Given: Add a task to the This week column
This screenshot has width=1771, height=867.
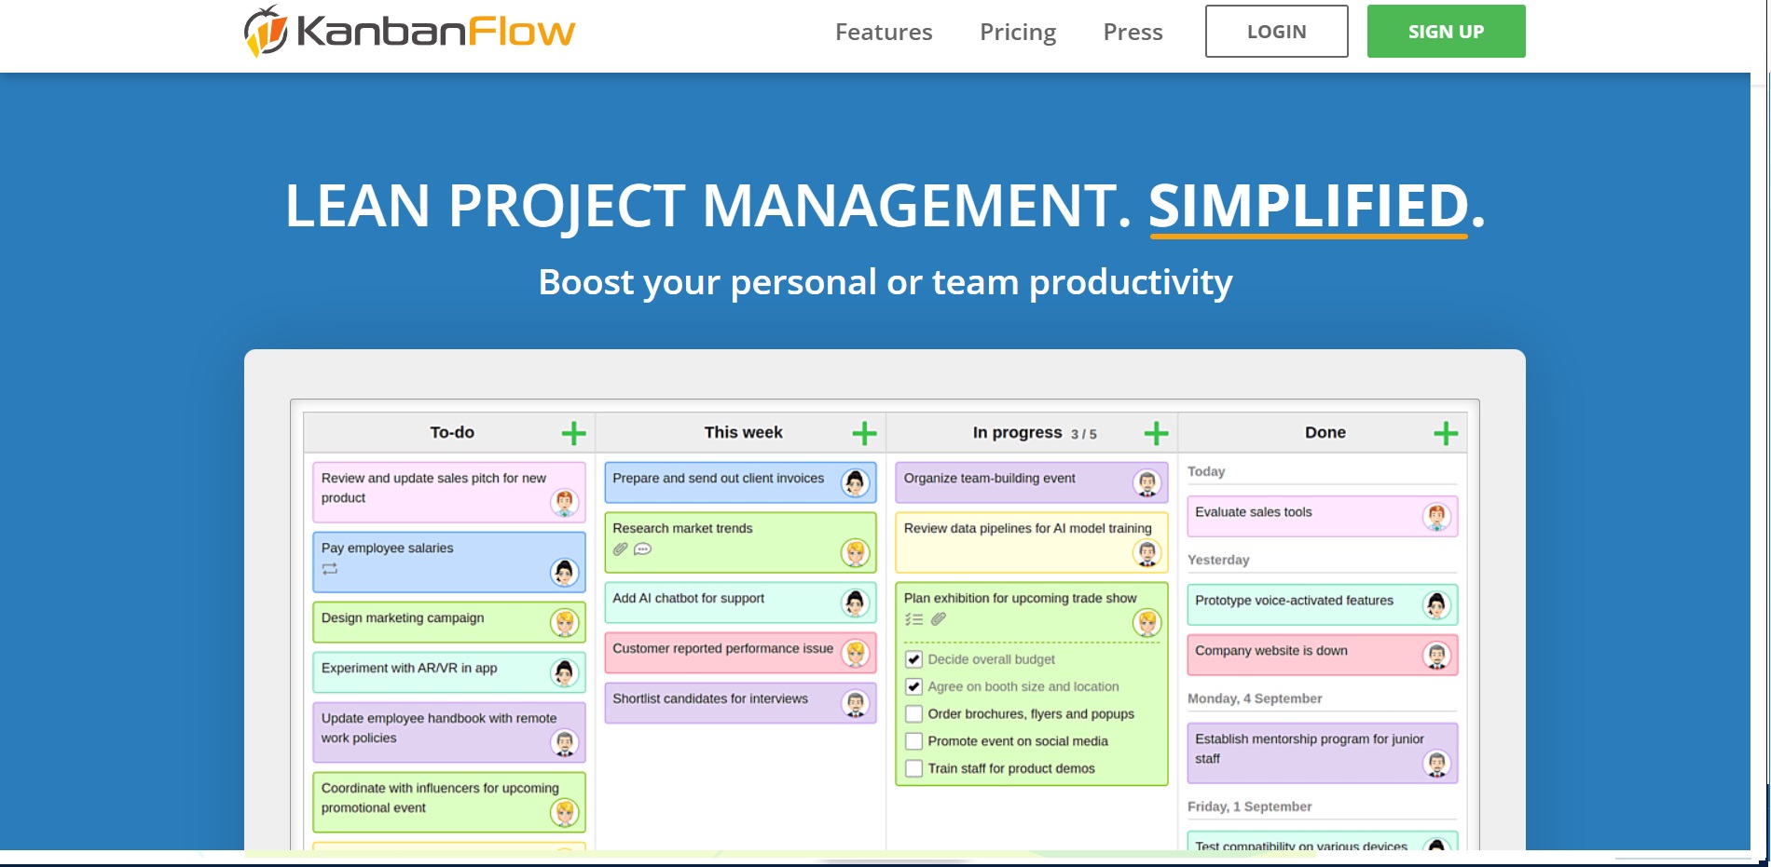Looking at the screenshot, I should pos(866,432).
